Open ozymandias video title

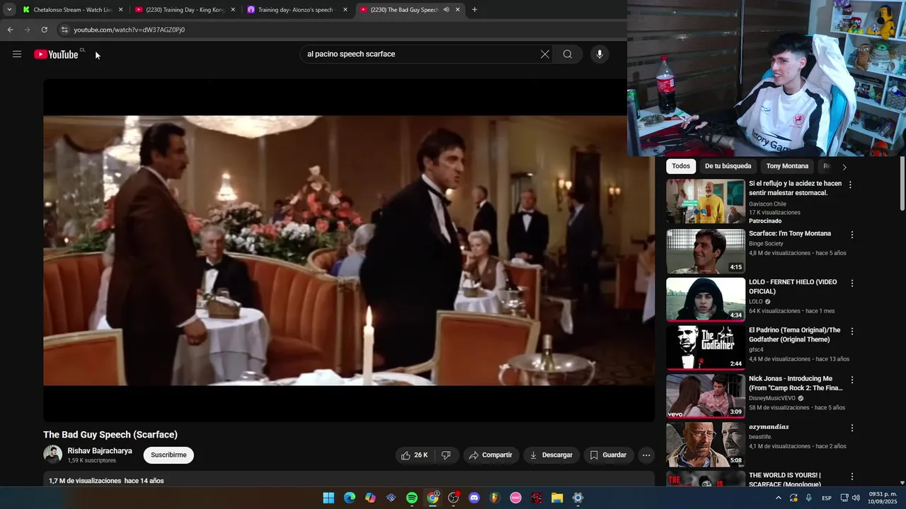pyautogui.click(x=769, y=427)
